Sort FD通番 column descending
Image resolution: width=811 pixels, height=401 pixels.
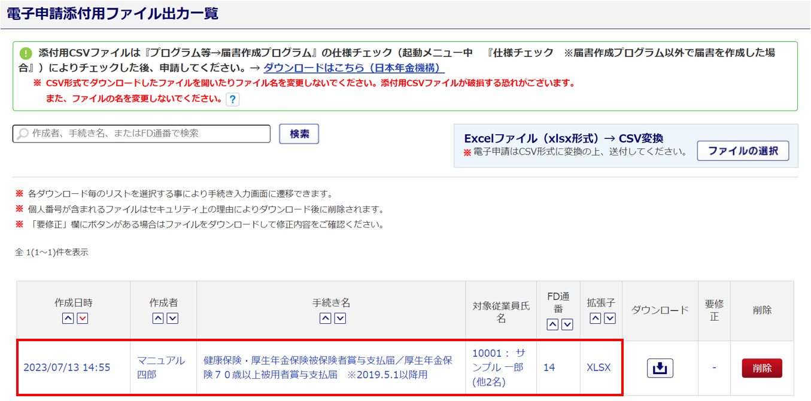pyautogui.click(x=567, y=324)
